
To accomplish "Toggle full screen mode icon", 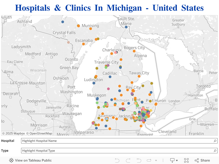I will [x=186, y=160].
